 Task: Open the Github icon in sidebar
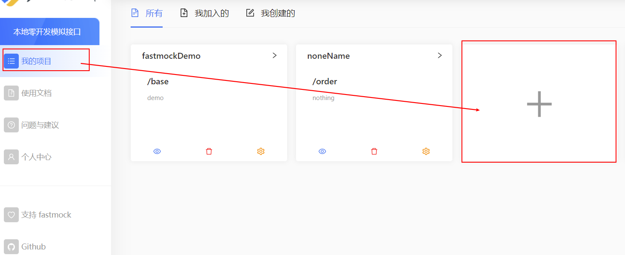(x=11, y=247)
